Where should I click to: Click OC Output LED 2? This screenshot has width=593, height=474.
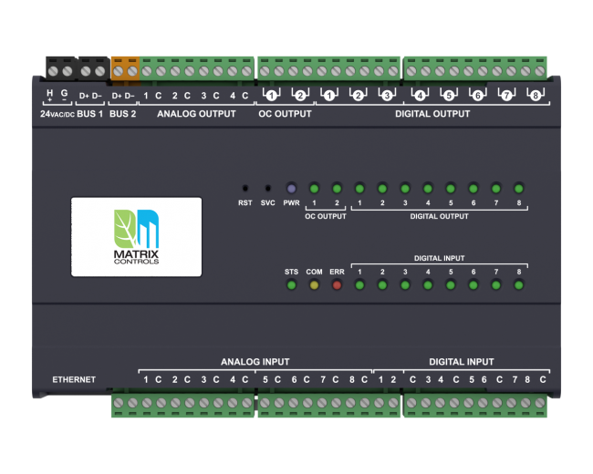(337, 187)
